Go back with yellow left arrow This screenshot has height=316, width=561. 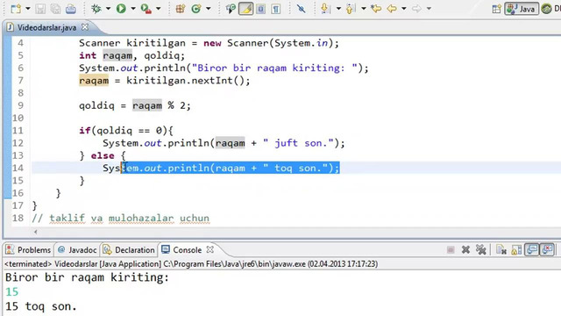point(392,9)
